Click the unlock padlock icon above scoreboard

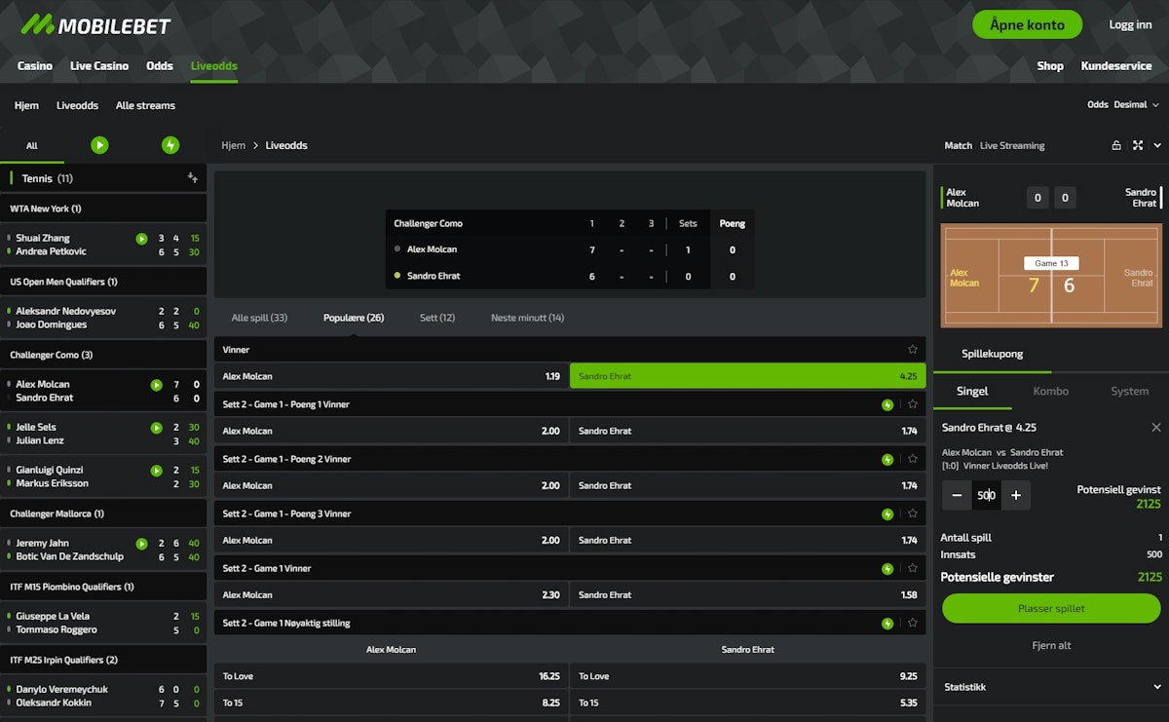tap(1116, 145)
